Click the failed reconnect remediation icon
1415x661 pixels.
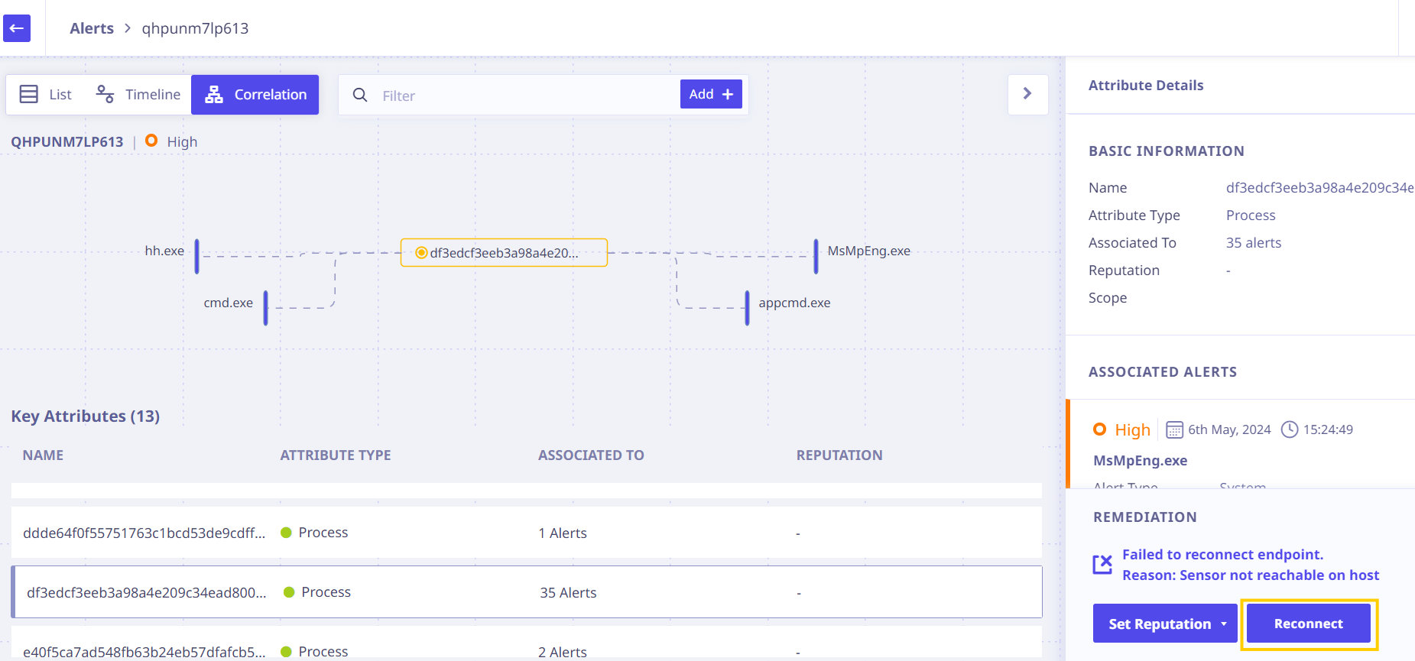(1102, 565)
